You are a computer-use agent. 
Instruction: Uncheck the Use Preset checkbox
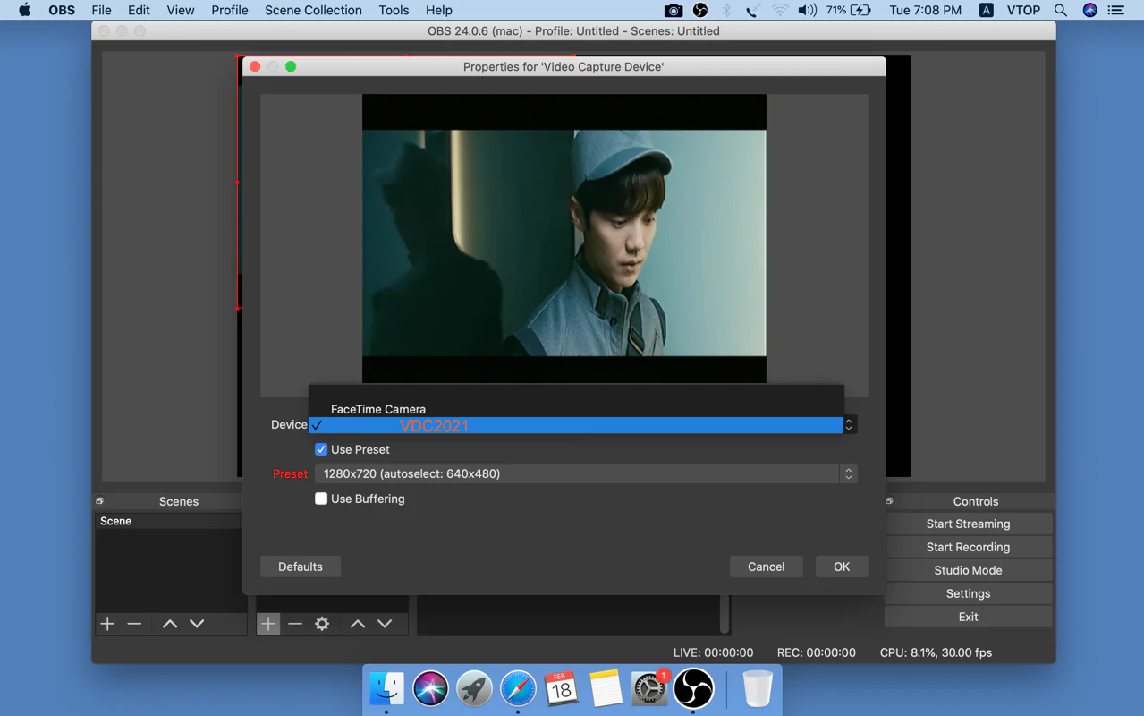pyautogui.click(x=321, y=449)
